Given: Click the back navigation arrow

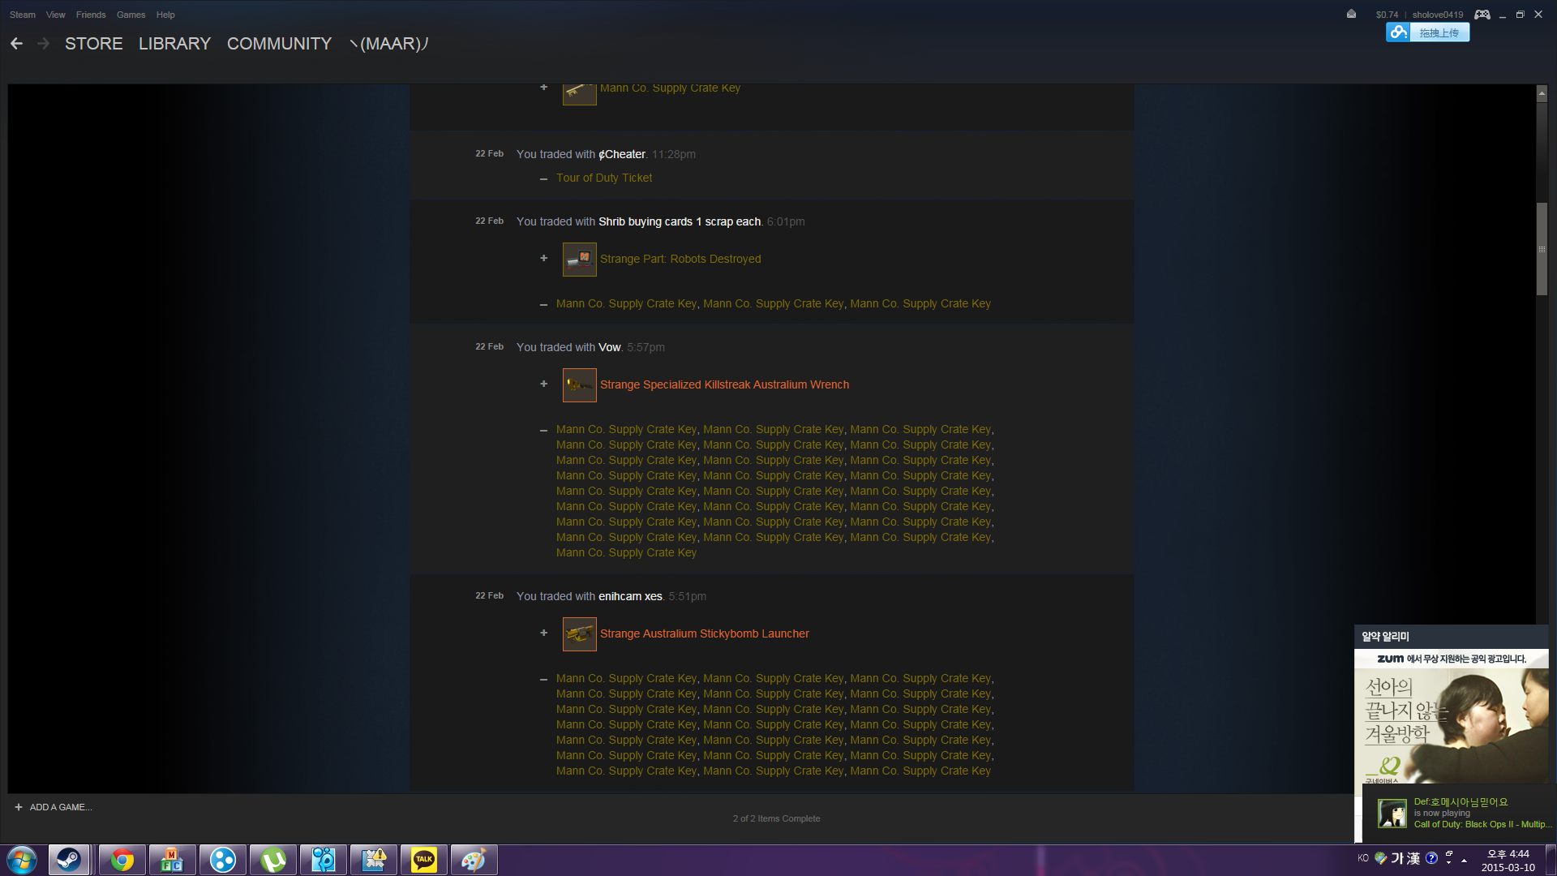Looking at the screenshot, I should pos(16,44).
